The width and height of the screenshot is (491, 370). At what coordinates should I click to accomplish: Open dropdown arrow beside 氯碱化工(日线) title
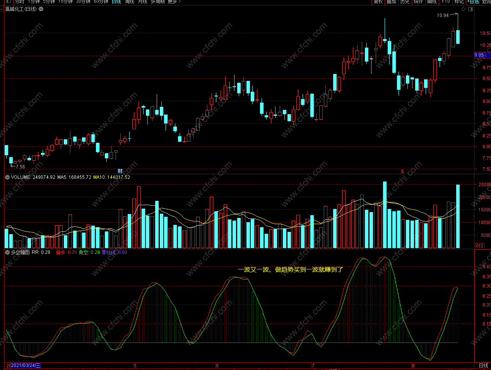[x=41, y=9]
